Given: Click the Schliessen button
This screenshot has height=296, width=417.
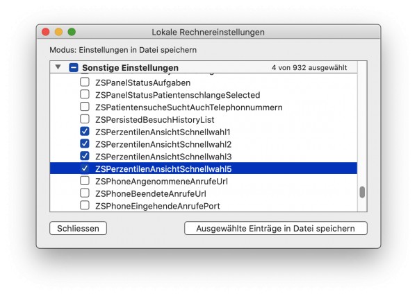Looking at the screenshot, I should point(78,228).
